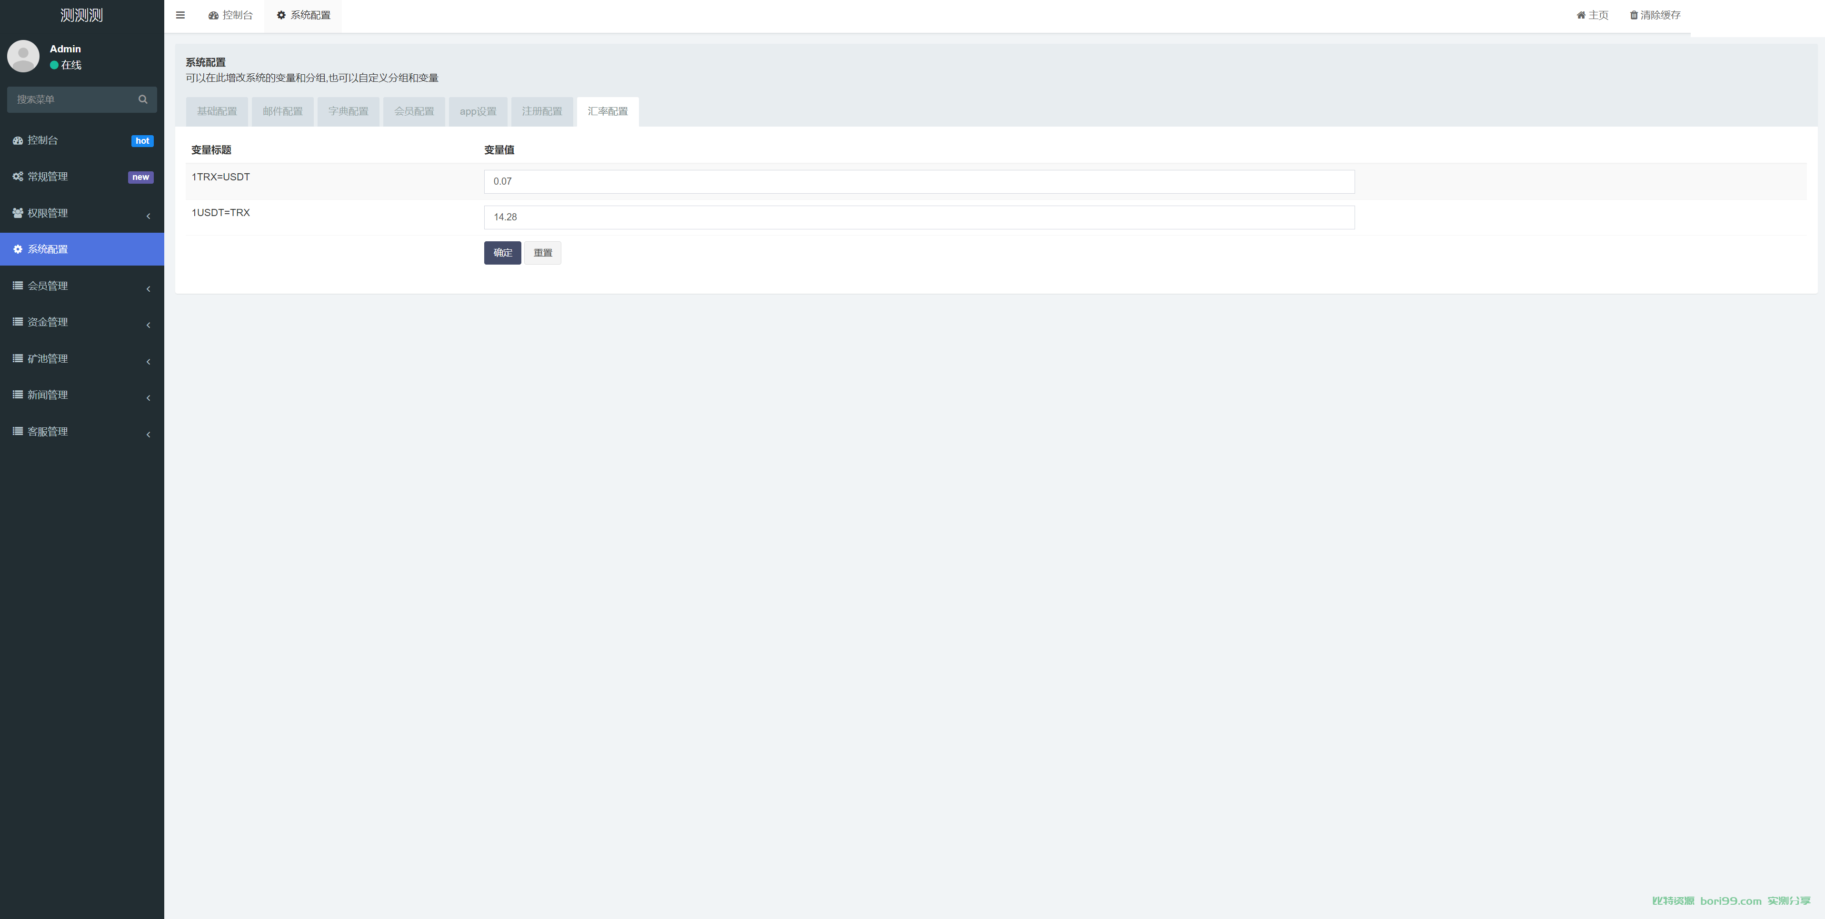1825x919 pixels.
Task: Expand the 会员管理 sidebar menu
Action: tap(48, 286)
